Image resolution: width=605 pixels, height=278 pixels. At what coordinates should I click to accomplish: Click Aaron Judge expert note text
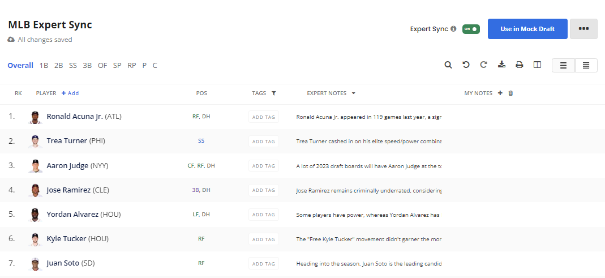pos(369,166)
